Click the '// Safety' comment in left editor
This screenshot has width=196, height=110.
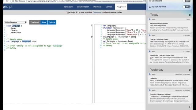click(x=11, y=48)
